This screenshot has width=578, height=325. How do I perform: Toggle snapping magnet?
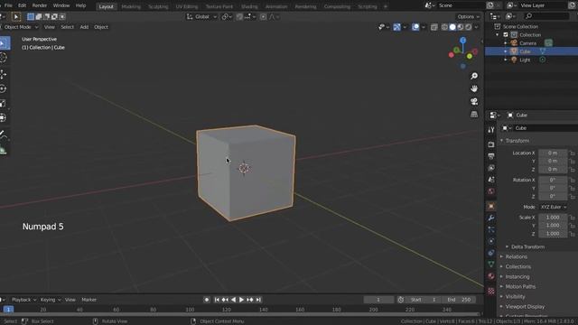(x=239, y=16)
